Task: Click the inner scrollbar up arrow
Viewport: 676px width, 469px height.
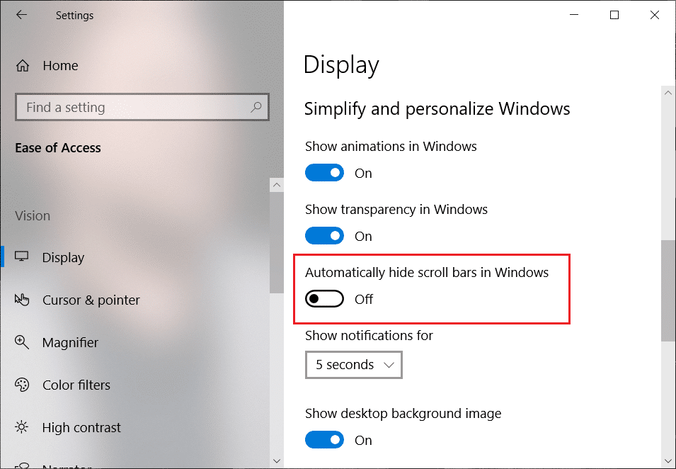Action: (x=276, y=184)
